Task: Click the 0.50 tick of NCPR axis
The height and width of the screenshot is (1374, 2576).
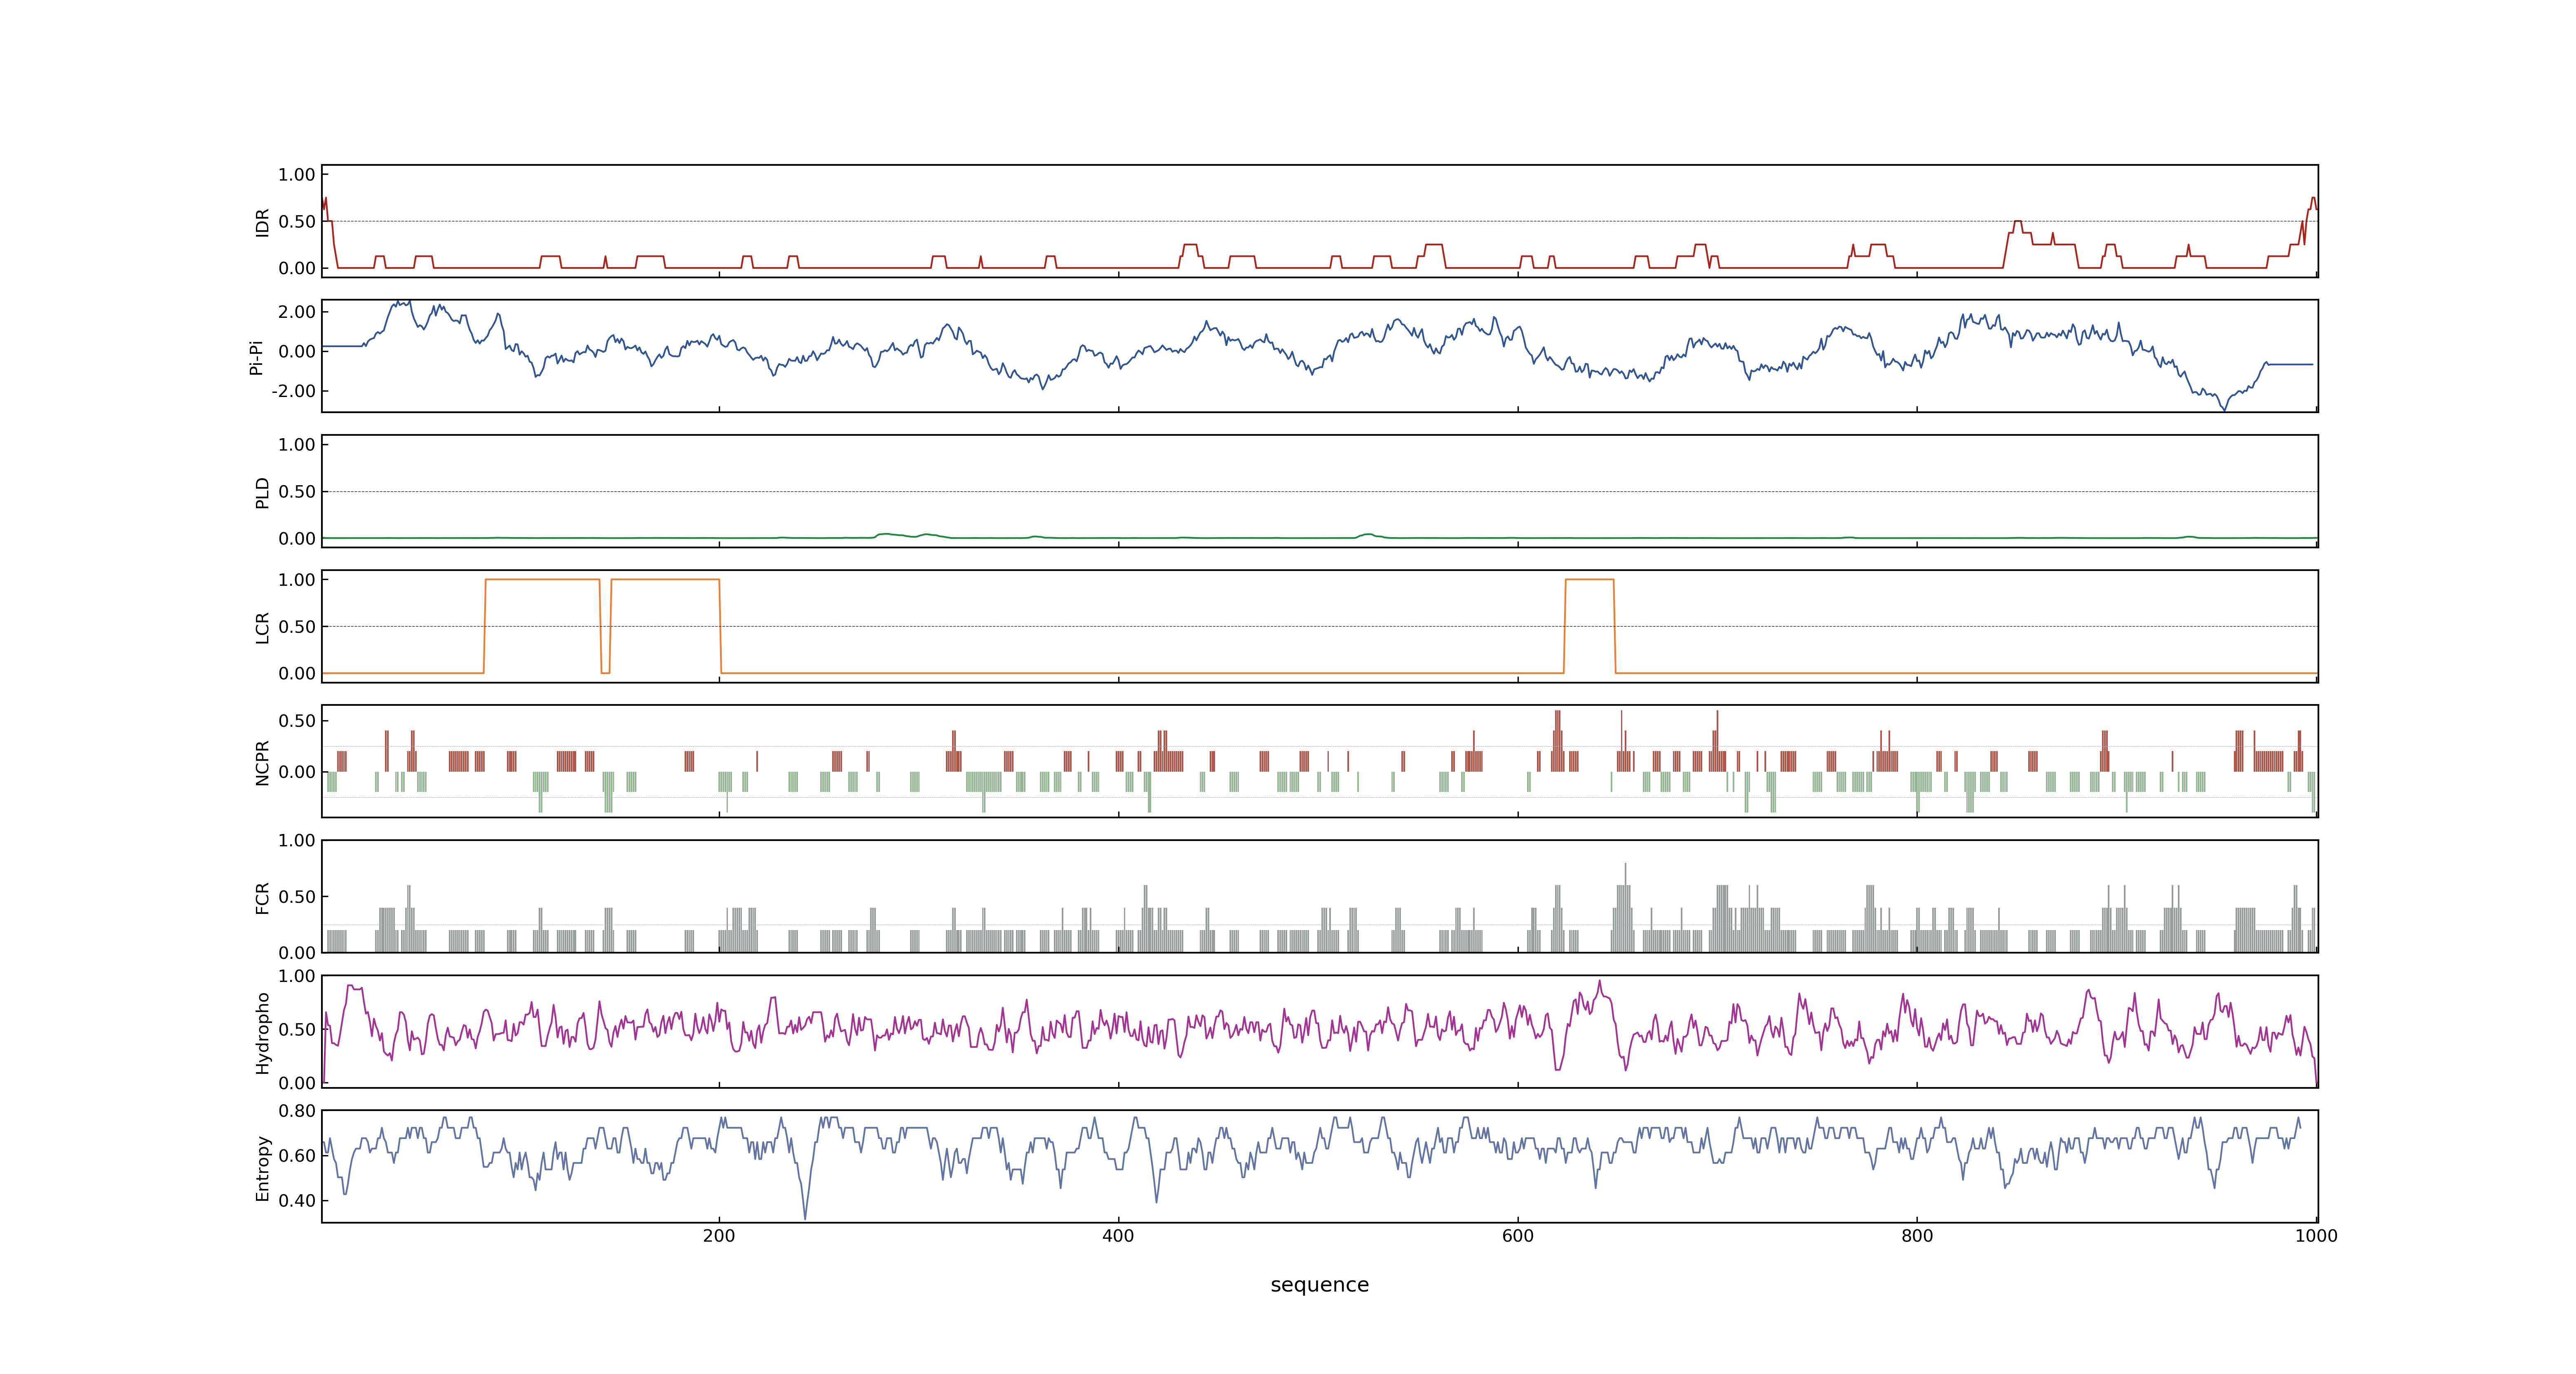Action: click(x=297, y=721)
